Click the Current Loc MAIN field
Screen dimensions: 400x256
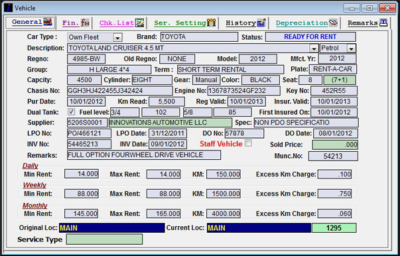pos(259,227)
